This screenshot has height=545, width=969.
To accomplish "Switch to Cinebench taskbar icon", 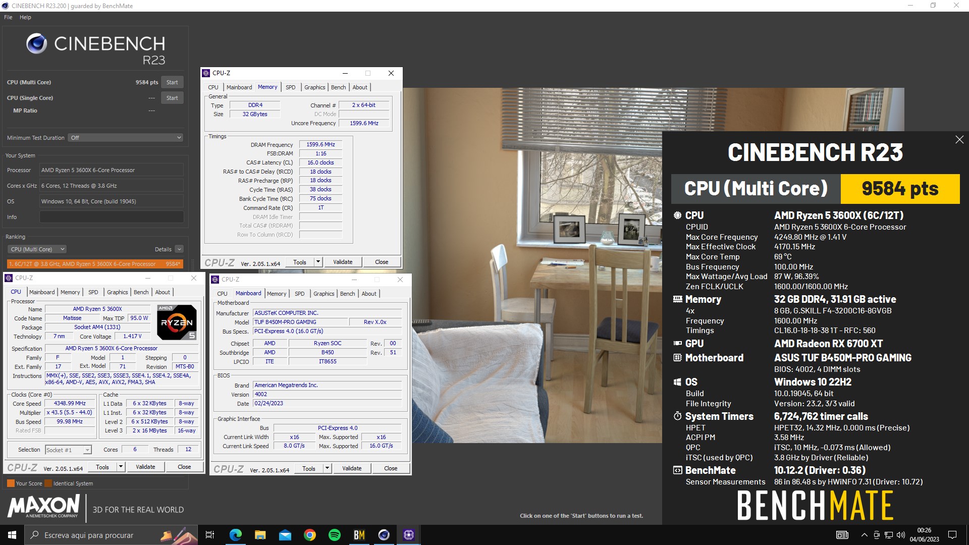I will coord(384,535).
